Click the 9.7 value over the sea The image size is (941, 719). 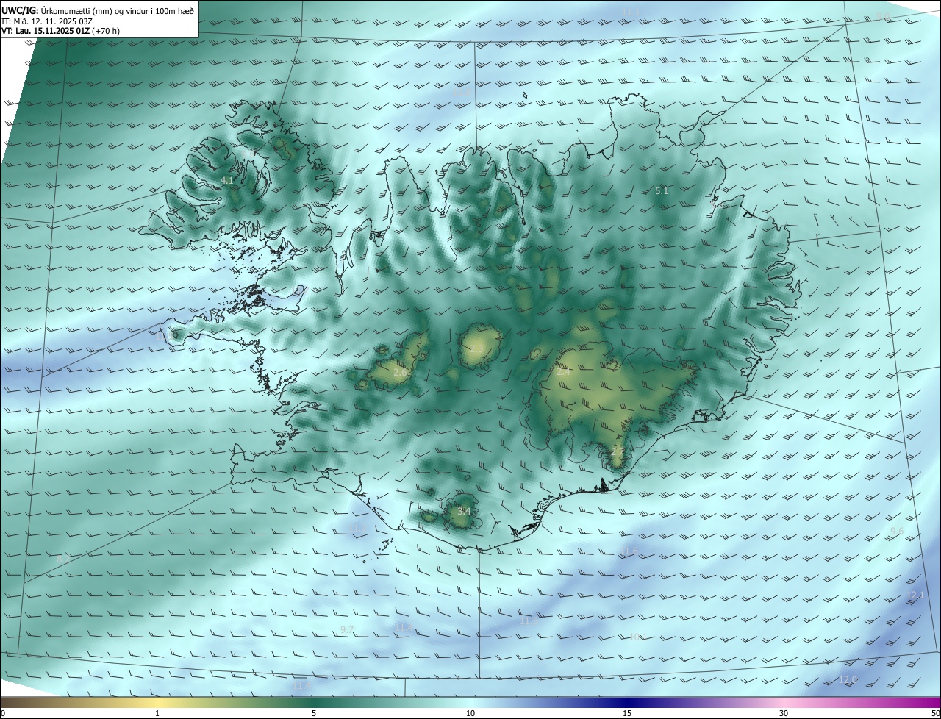coord(347,630)
